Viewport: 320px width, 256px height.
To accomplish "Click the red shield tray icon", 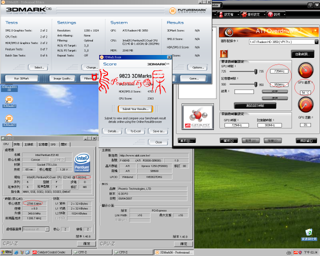I will click(300, 252).
